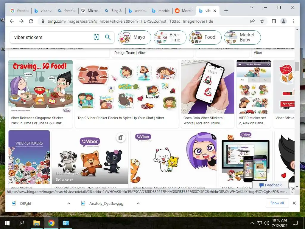Screen dimensions: 305x229
Task: Open the Behance source link
Action: click(64, 180)
